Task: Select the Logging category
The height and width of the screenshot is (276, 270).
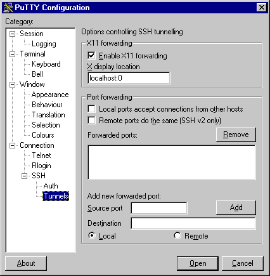Action: (x=44, y=44)
